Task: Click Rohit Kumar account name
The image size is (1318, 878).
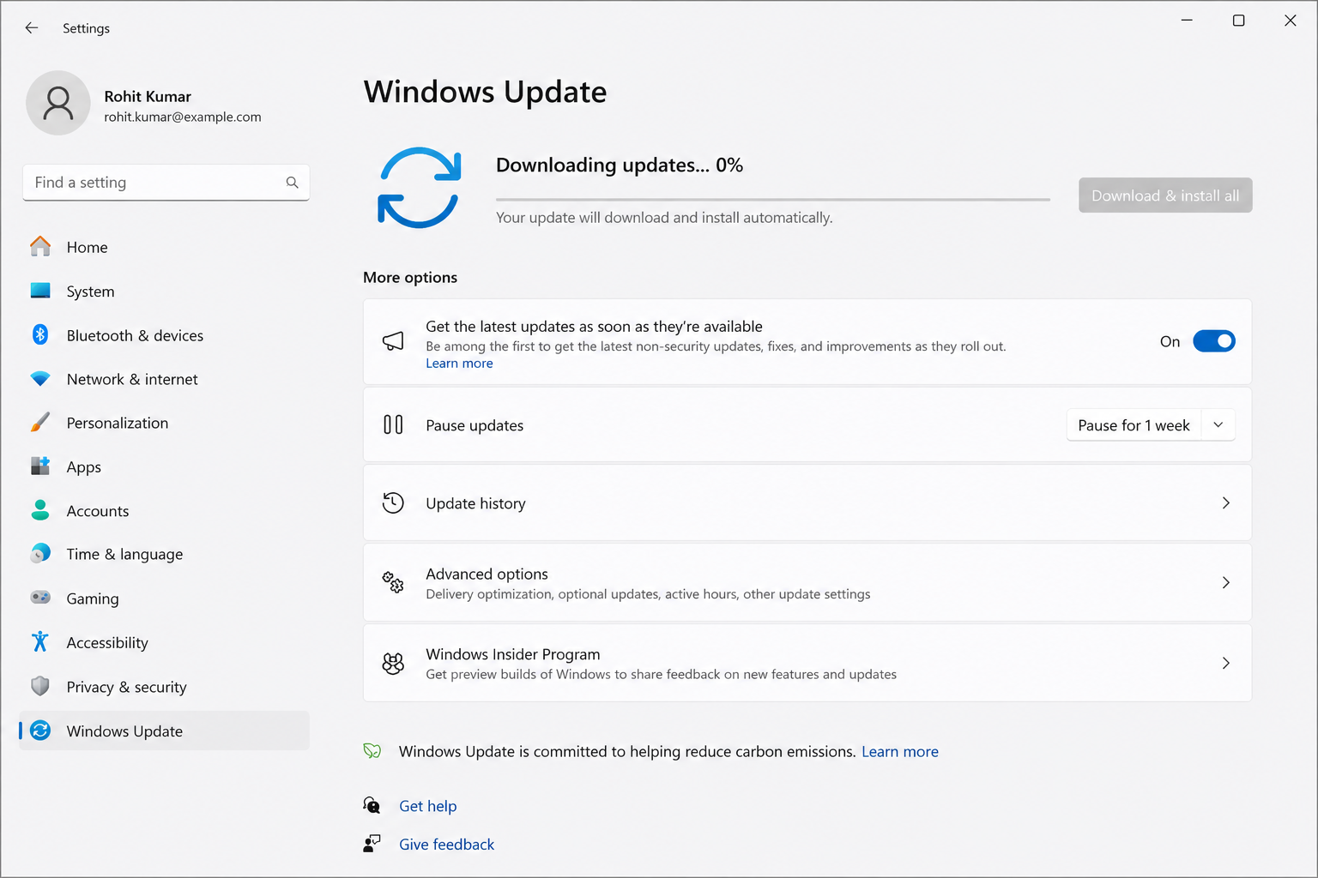Action: pos(148,96)
